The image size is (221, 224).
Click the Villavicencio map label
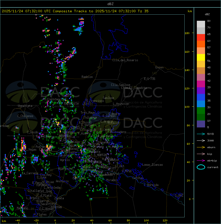tap(53, 99)
